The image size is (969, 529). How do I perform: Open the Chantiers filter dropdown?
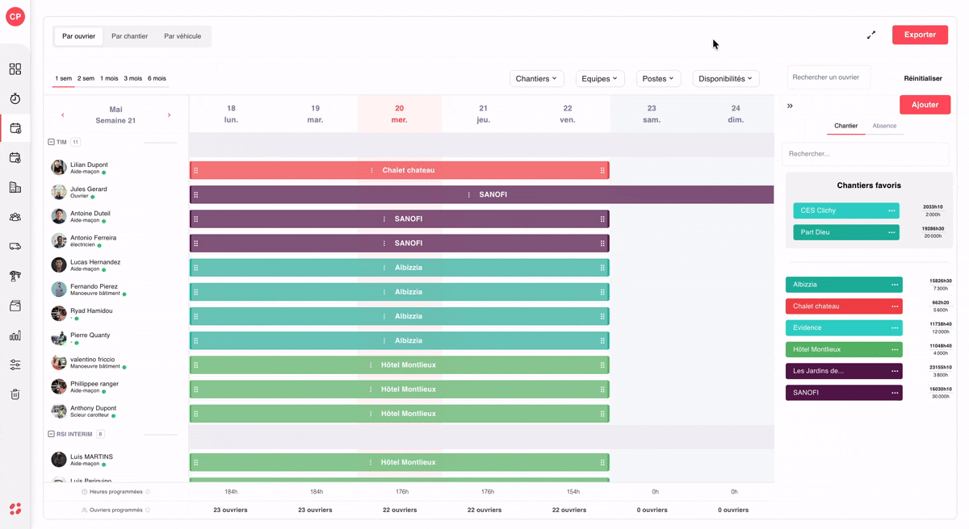536,79
